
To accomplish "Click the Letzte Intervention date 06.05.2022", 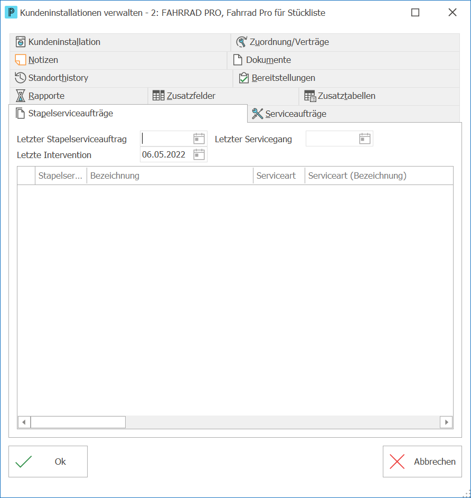I will [164, 155].
